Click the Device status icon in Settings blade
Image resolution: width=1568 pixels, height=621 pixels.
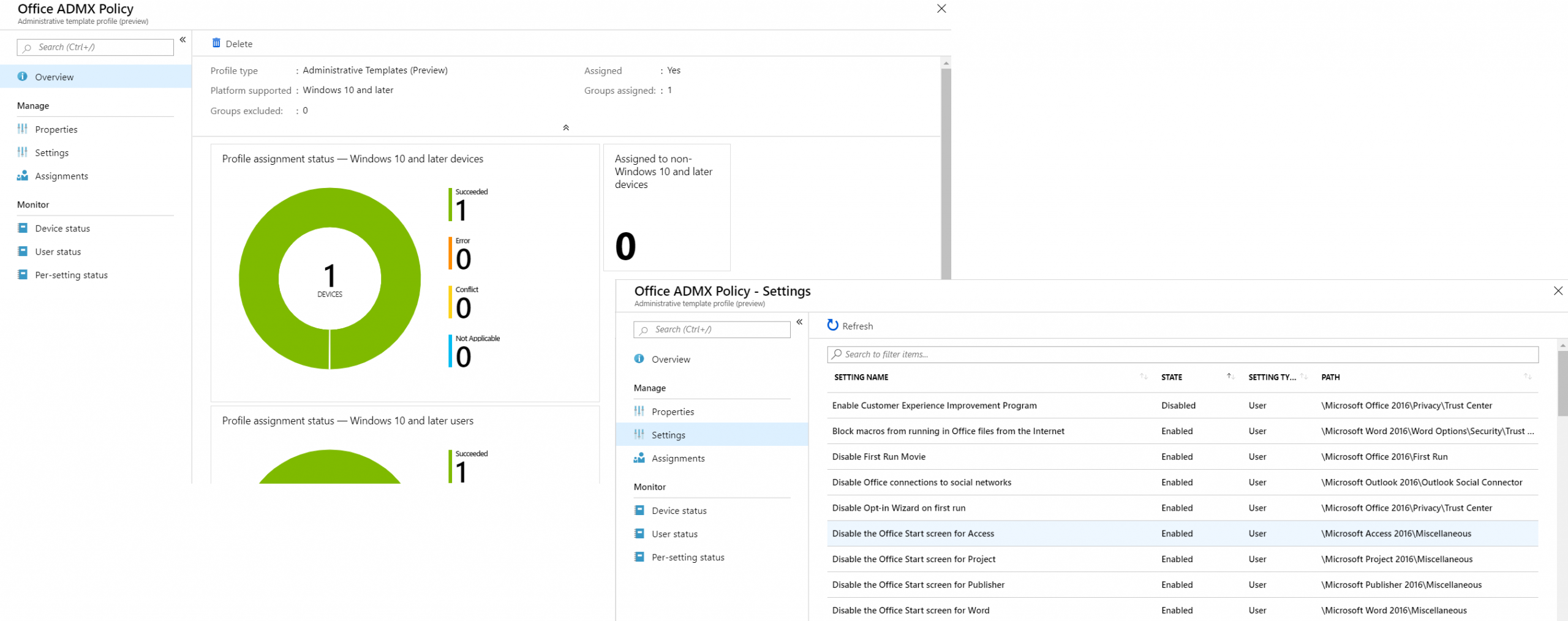pyautogui.click(x=639, y=510)
